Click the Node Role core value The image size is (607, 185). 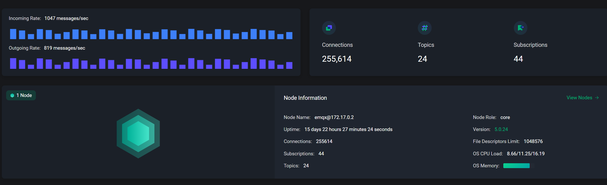505,117
